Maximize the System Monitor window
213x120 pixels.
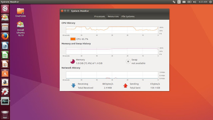68,11
